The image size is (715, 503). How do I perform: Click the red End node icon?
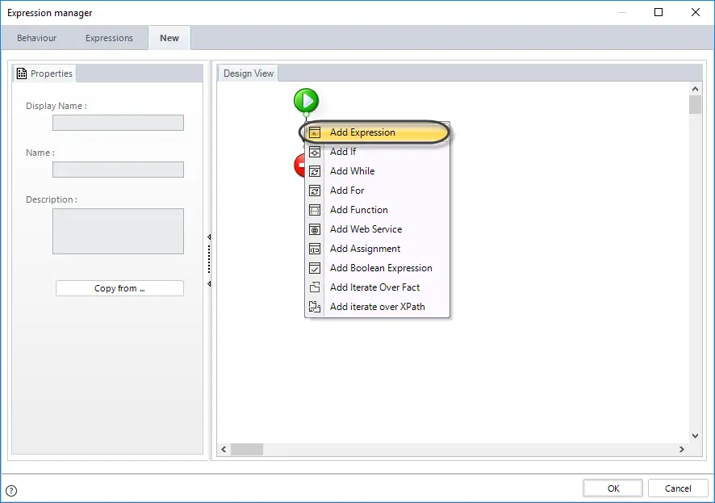pyautogui.click(x=299, y=165)
